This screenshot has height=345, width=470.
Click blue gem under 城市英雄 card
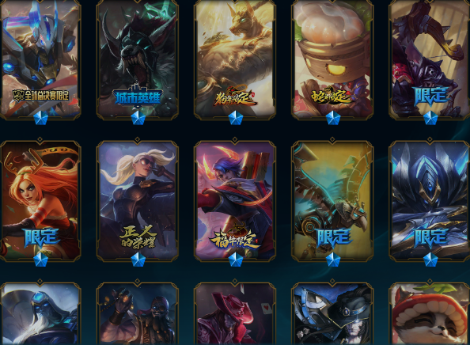[138, 118]
